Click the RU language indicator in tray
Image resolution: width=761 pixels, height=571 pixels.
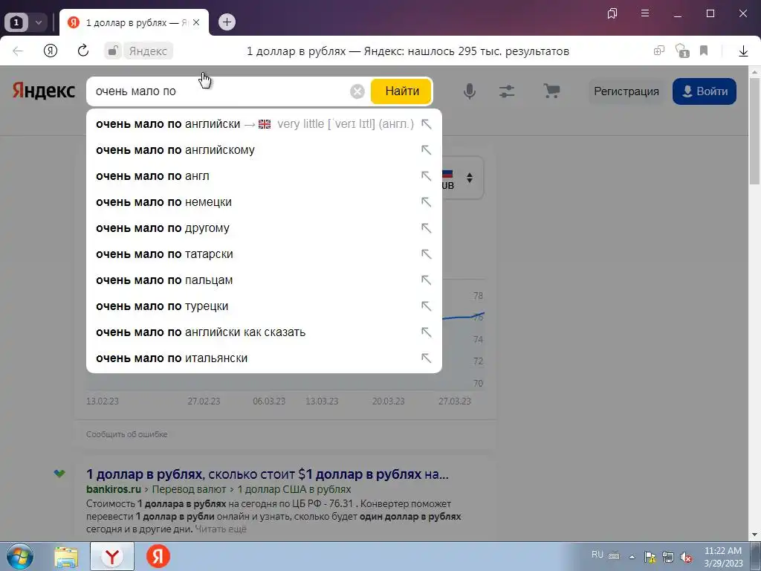pyautogui.click(x=598, y=555)
